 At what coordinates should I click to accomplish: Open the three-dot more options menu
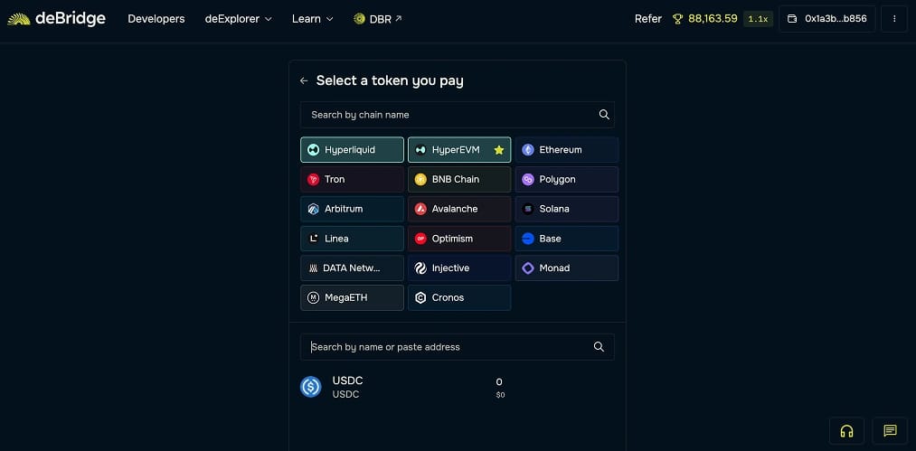pos(893,19)
